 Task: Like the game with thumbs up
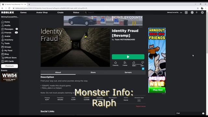tap(134, 62)
